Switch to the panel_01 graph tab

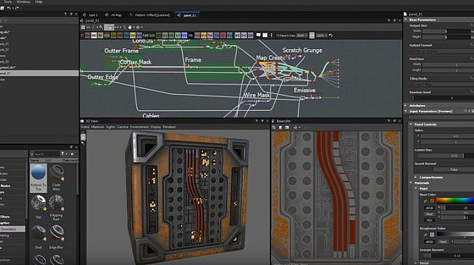(188, 14)
